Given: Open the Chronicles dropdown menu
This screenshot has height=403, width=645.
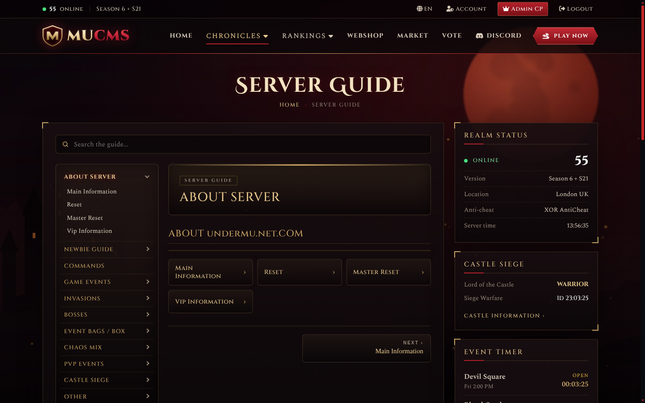Looking at the screenshot, I should coord(237,36).
